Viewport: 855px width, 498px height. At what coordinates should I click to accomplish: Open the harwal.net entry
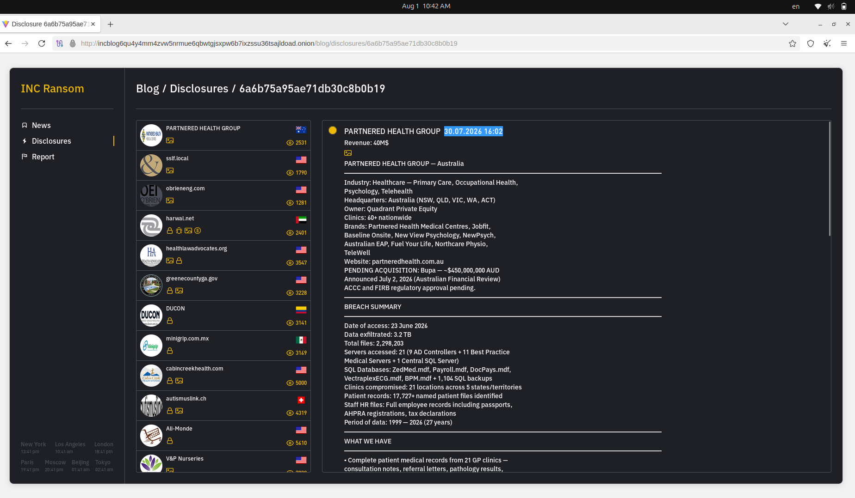223,225
